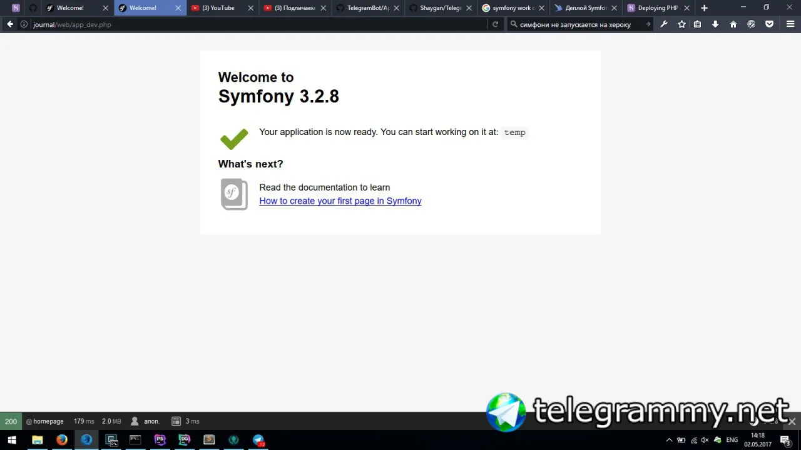Switch to the (3) Подписываем YouTube tab
Screen dimensions: 801x450
(295, 8)
